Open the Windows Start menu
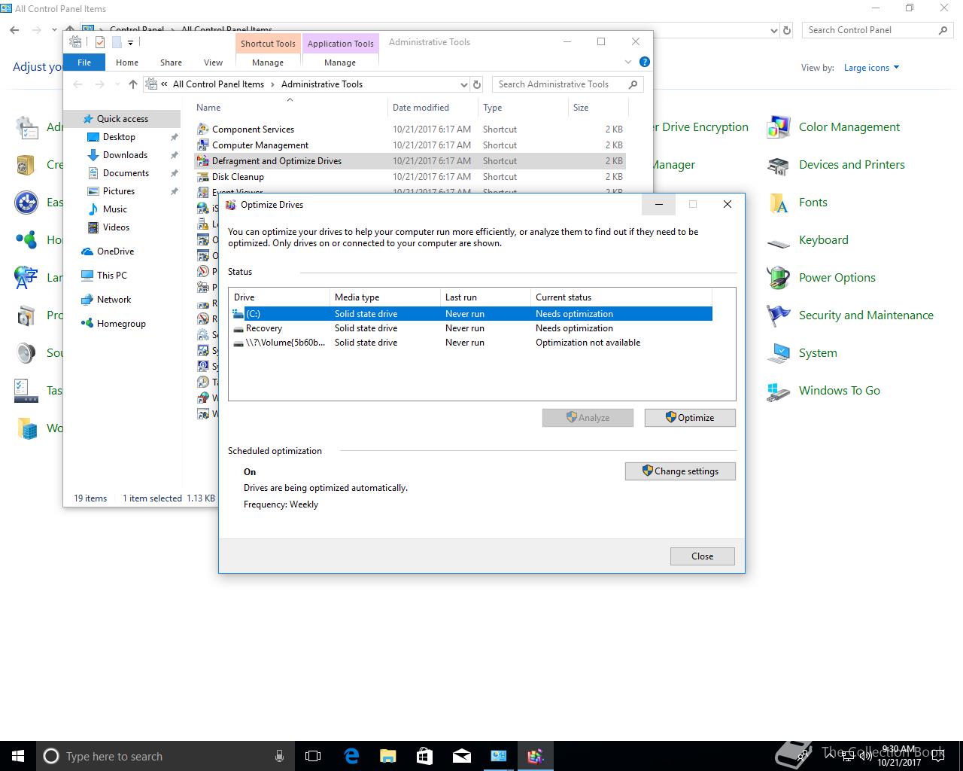The height and width of the screenshot is (771, 963). (x=18, y=756)
